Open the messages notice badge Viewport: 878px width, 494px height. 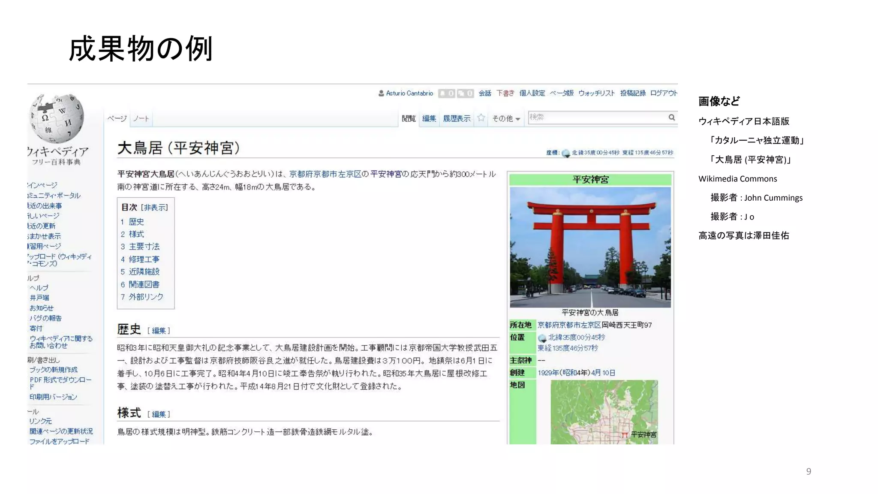coord(465,93)
